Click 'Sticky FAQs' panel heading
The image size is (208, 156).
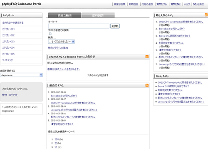pyautogui.click(x=162, y=76)
